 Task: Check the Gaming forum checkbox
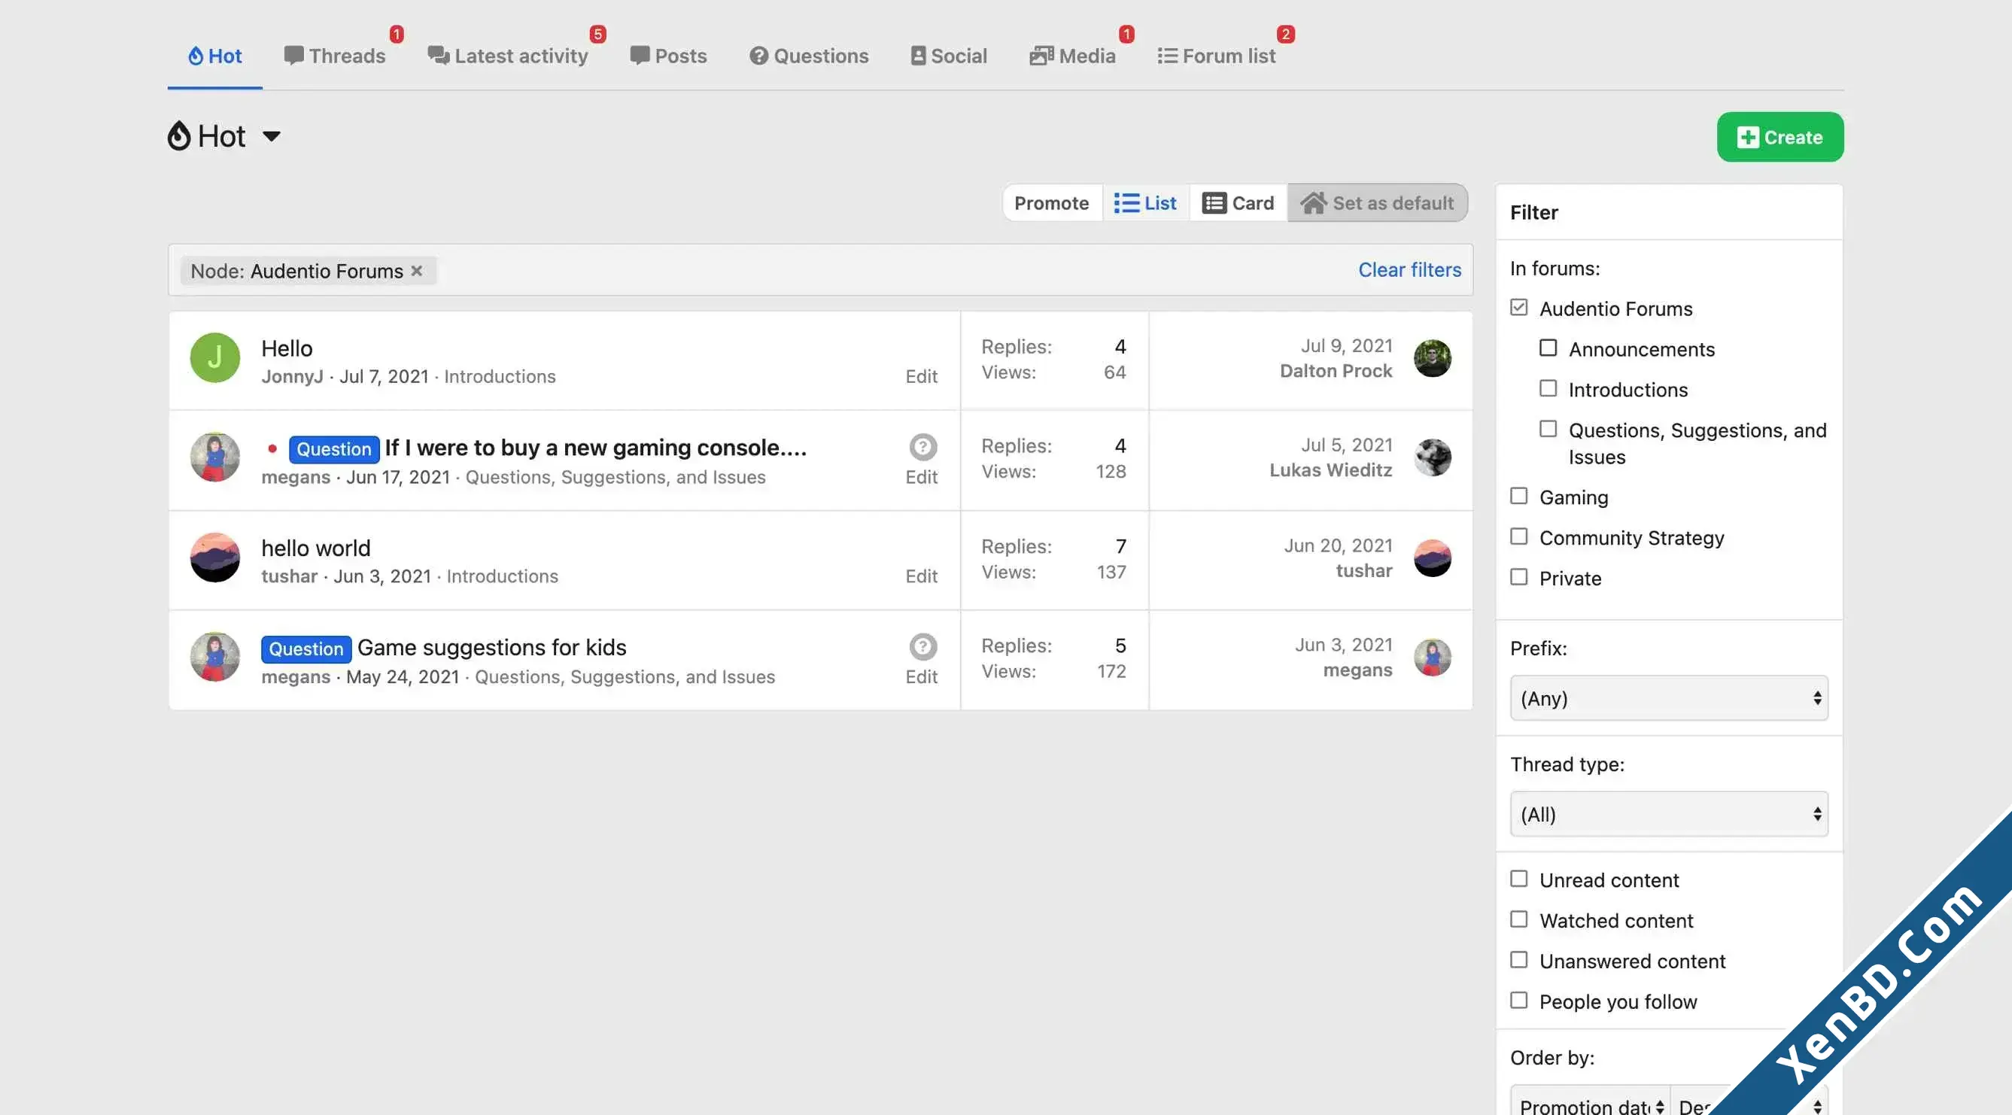coord(1518,497)
